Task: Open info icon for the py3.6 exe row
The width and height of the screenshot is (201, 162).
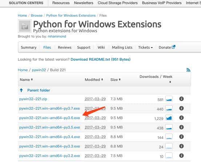Action: (x=181, y=118)
